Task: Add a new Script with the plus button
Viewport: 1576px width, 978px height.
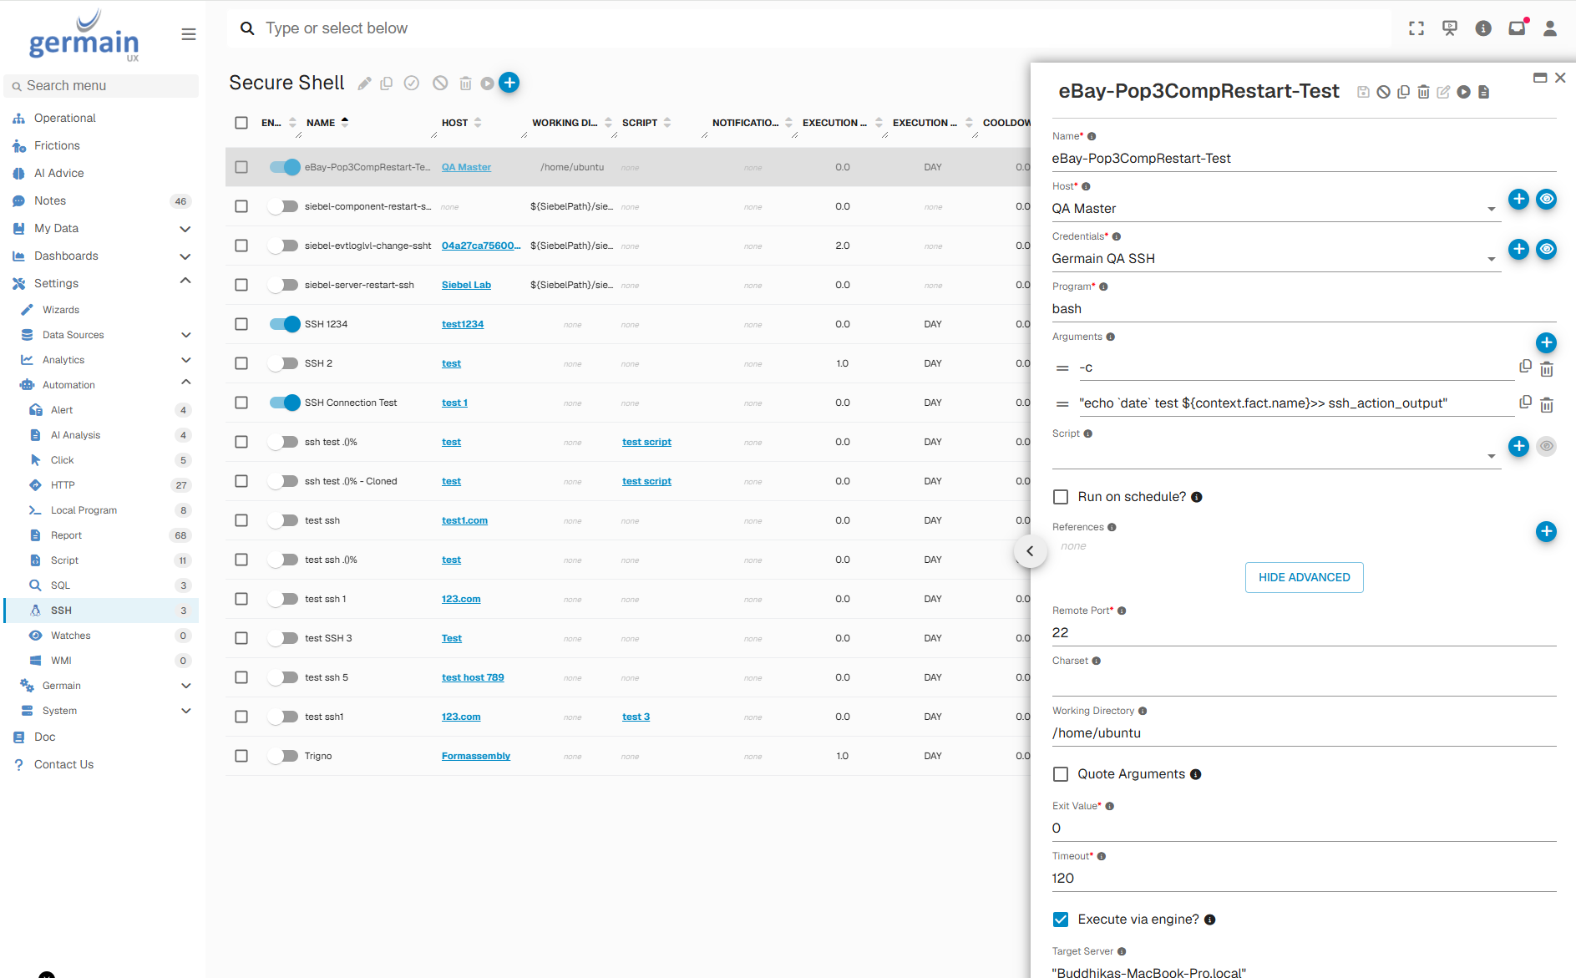Action: 1518,446
